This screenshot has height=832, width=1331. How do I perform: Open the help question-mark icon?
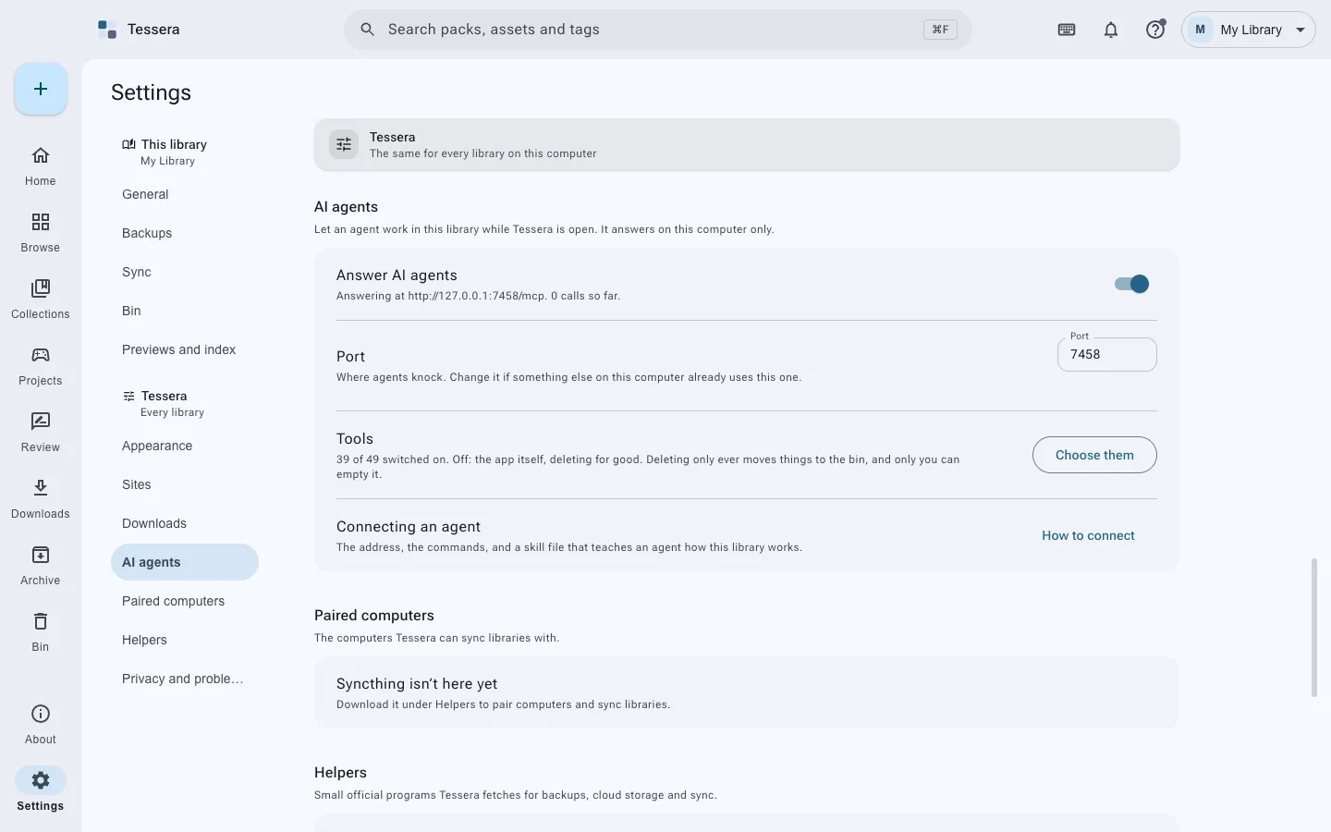1155,30
